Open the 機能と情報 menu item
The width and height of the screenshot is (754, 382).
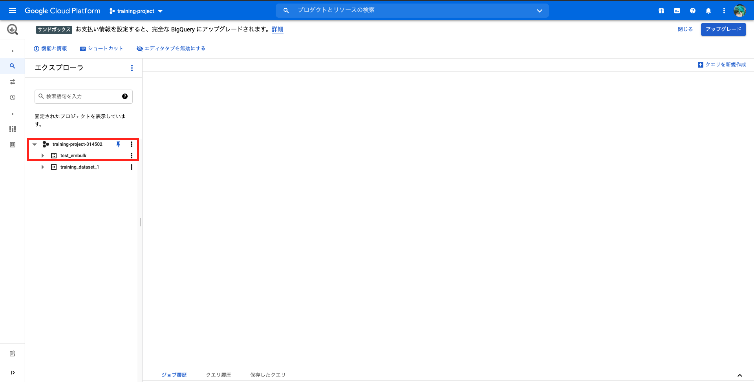50,48
